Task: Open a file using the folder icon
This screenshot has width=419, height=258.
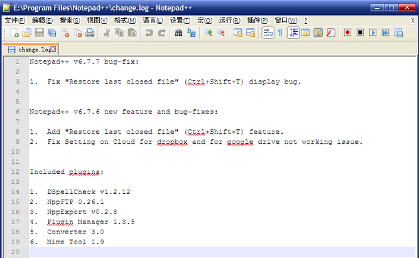Action: click(x=27, y=33)
